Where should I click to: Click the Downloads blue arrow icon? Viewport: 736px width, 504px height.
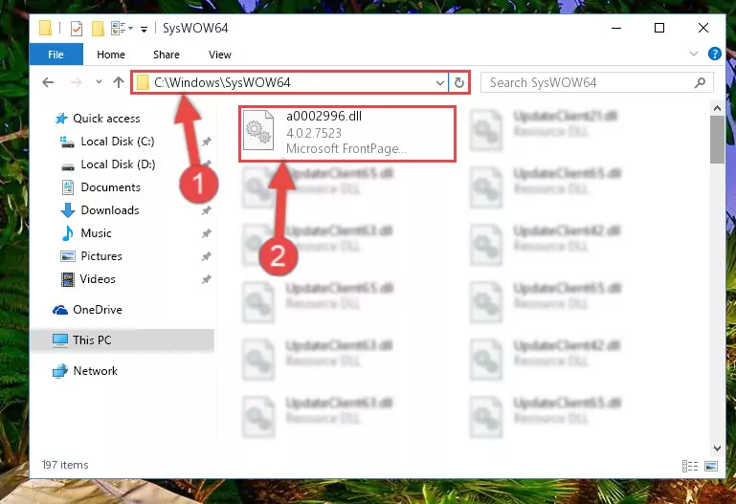[x=68, y=210]
